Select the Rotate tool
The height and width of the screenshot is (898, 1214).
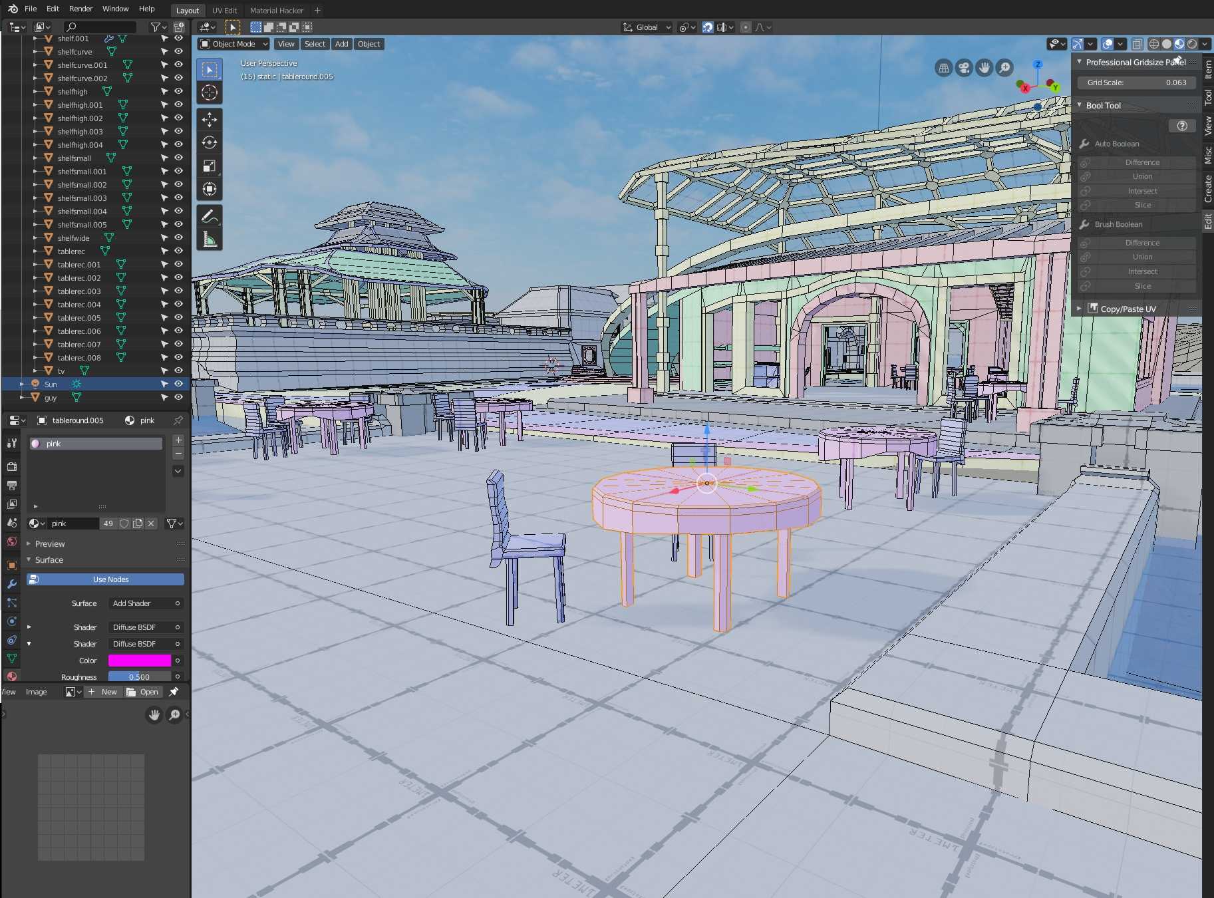(210, 143)
